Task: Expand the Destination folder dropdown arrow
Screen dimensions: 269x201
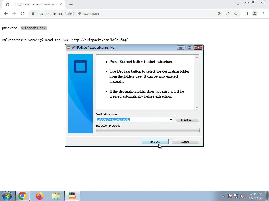Action: click(x=170, y=120)
